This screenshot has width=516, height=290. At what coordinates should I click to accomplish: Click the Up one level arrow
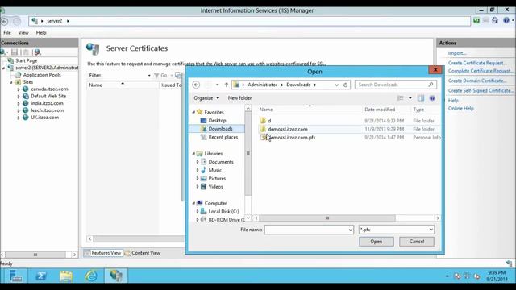click(x=227, y=85)
